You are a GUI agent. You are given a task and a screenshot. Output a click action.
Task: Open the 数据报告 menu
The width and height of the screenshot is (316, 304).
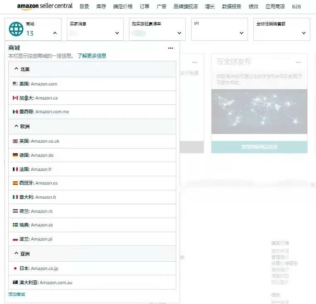click(x=232, y=7)
